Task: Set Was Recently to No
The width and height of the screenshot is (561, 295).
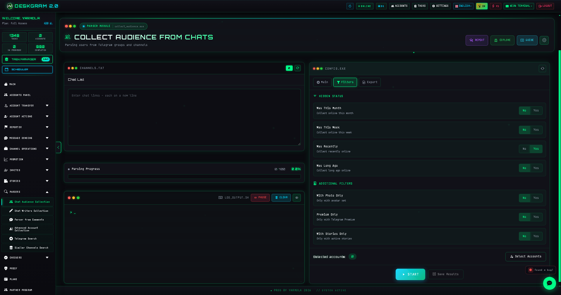Action: (524, 149)
